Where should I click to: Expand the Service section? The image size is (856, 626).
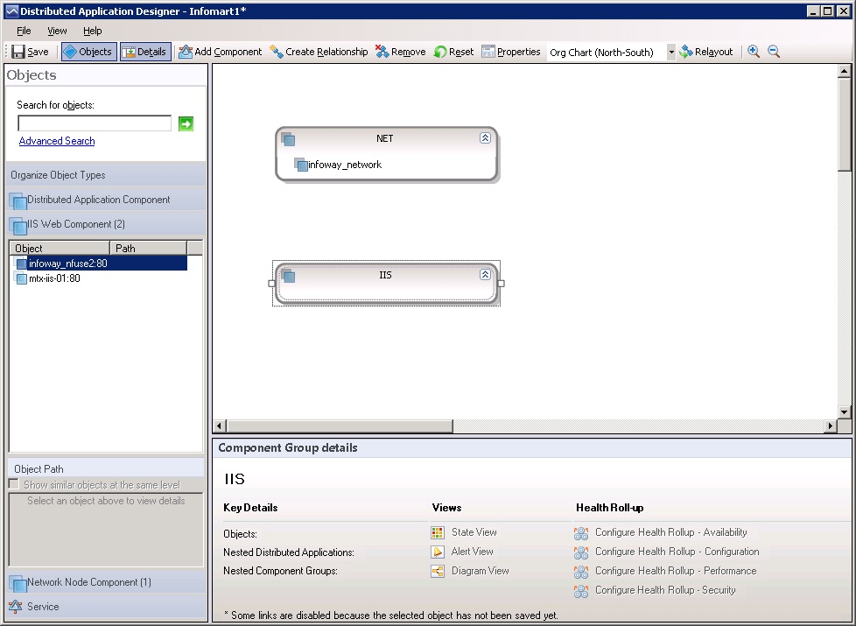coord(107,607)
